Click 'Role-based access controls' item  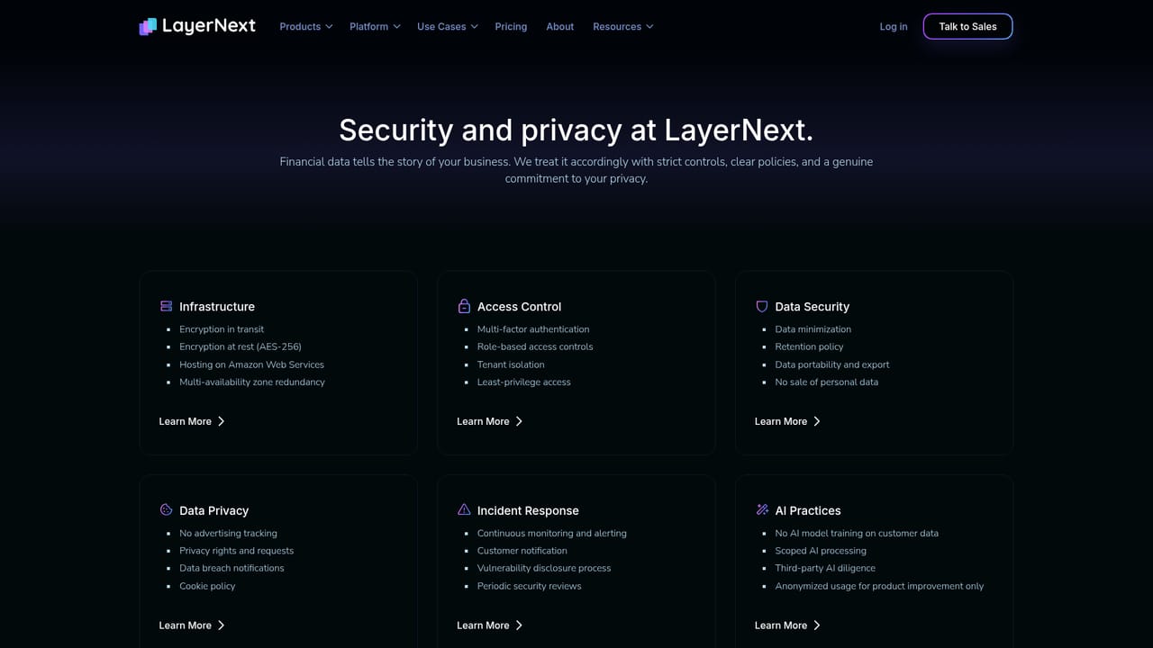[535, 346]
